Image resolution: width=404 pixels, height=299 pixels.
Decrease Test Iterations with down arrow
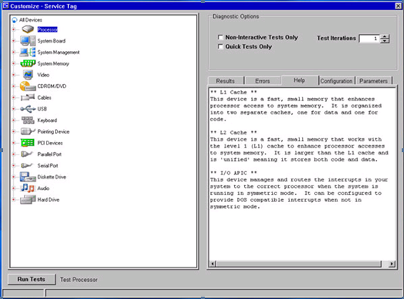(385, 41)
